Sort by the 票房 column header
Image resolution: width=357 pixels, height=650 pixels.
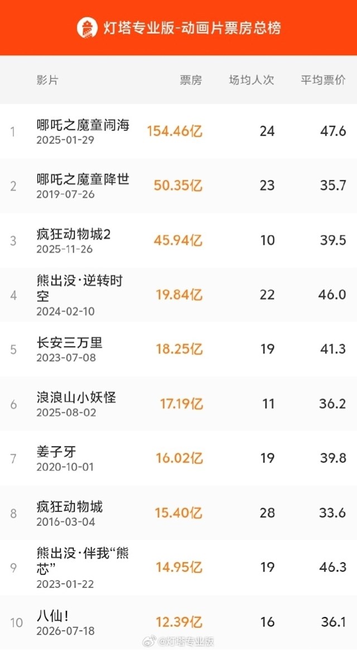click(x=191, y=80)
